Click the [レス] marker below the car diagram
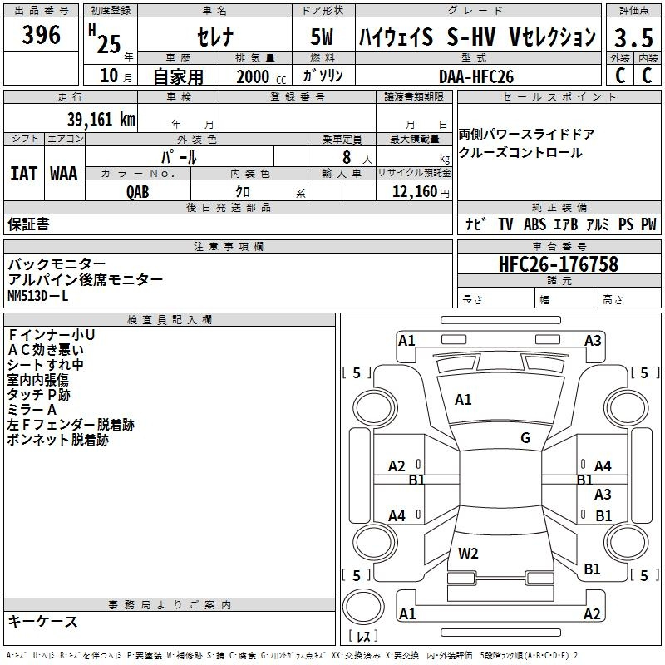The height and width of the screenshot is (665, 665). [362, 637]
